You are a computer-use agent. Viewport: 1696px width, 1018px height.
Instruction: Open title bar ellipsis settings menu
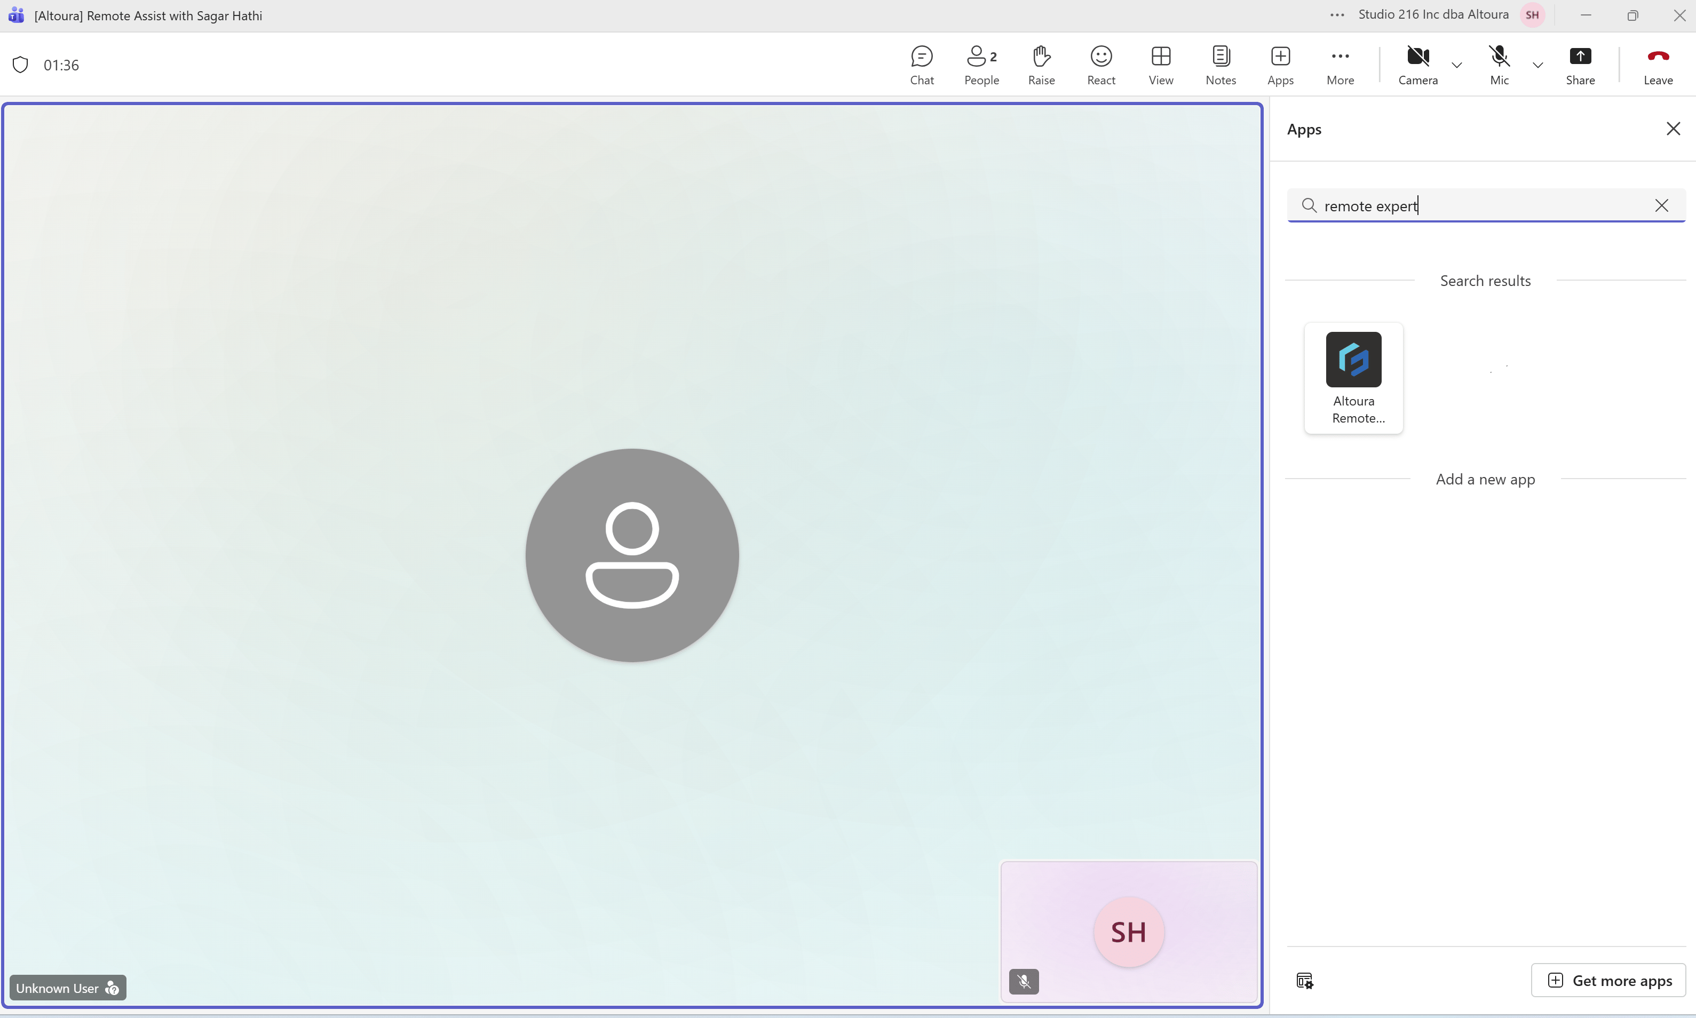pyautogui.click(x=1336, y=15)
